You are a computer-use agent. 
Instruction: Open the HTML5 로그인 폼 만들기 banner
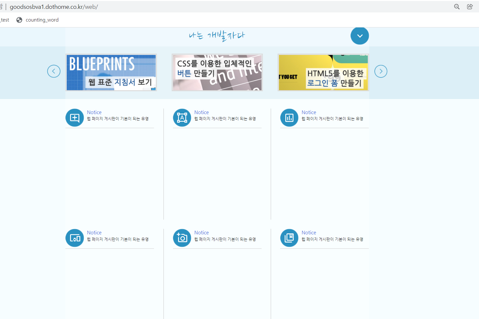(323, 72)
